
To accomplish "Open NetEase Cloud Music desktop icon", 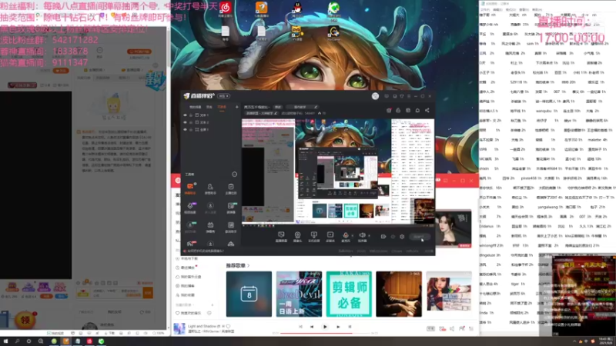I will (x=226, y=9).
